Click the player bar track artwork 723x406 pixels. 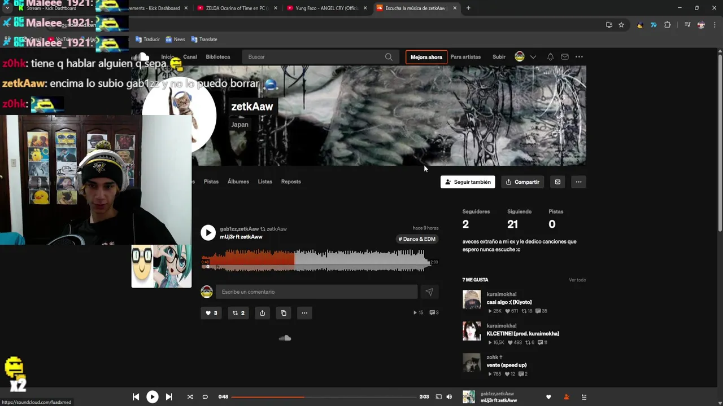point(469,397)
